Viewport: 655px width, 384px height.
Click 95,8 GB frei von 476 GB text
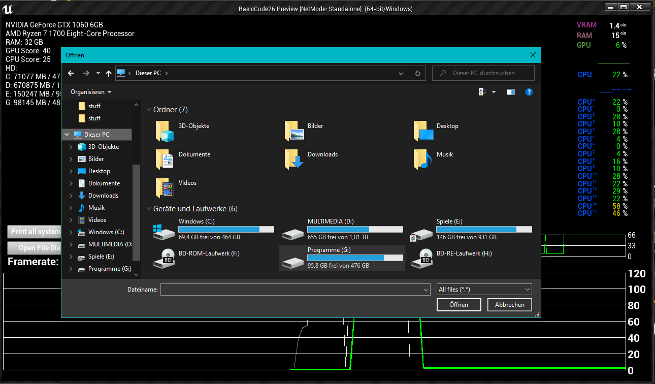pos(338,266)
